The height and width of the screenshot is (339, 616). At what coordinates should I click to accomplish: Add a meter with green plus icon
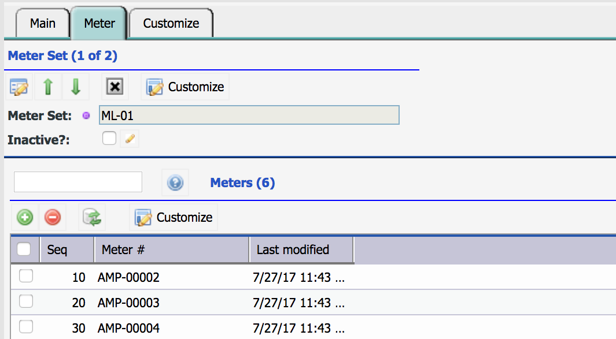(25, 217)
